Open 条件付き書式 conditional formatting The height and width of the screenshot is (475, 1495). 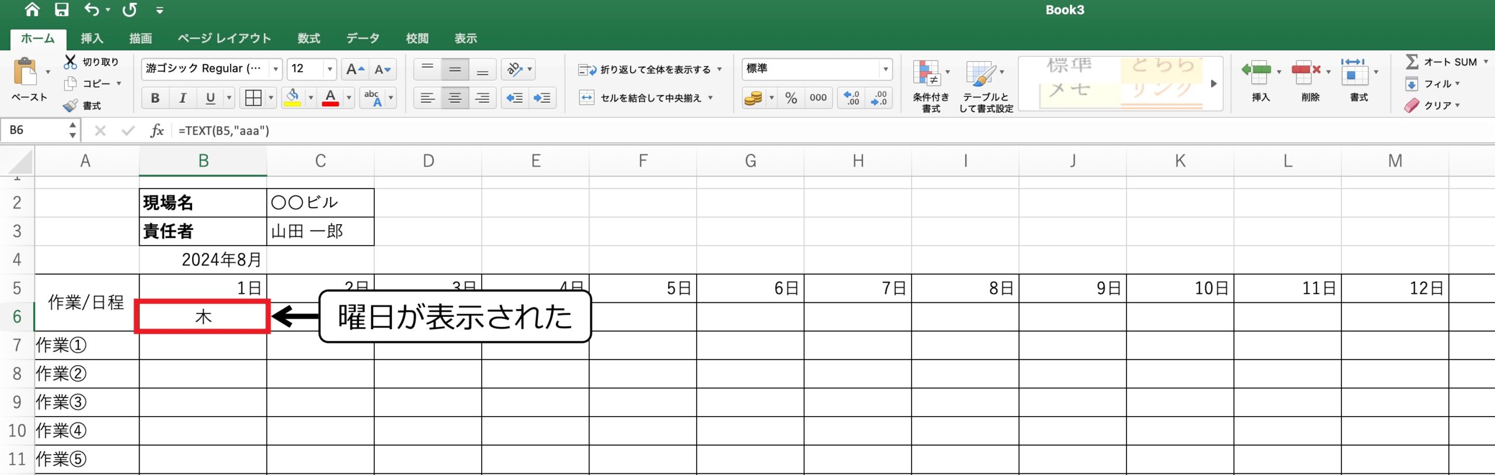coord(930,86)
